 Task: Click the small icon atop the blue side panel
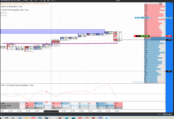tap(172, 3)
